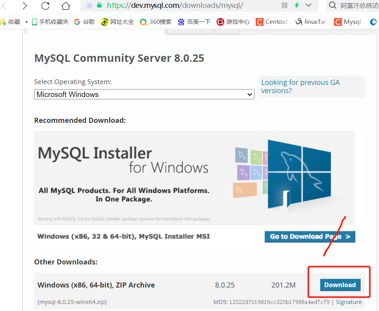
Task: Open the 谷歌 Google bookmark
Action: (x=84, y=22)
